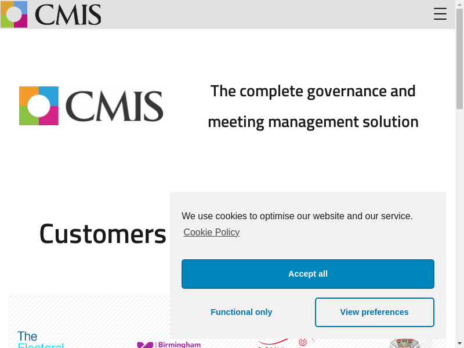Screen dimensions: 464x348
Task: Click the crest logo at bottom right
Action: [x=404, y=343]
